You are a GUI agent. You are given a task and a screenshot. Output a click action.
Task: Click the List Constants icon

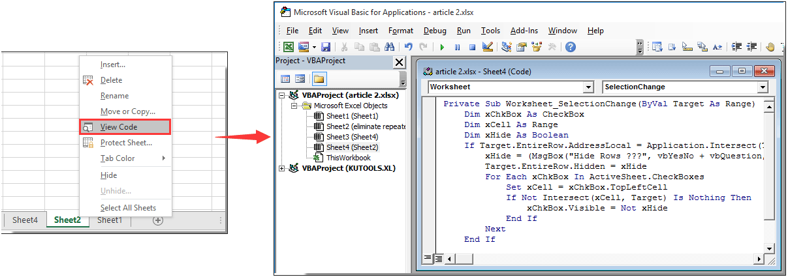pos(672,47)
